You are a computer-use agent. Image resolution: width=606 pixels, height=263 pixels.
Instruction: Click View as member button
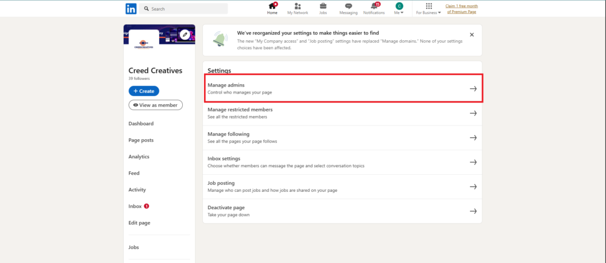tap(156, 105)
